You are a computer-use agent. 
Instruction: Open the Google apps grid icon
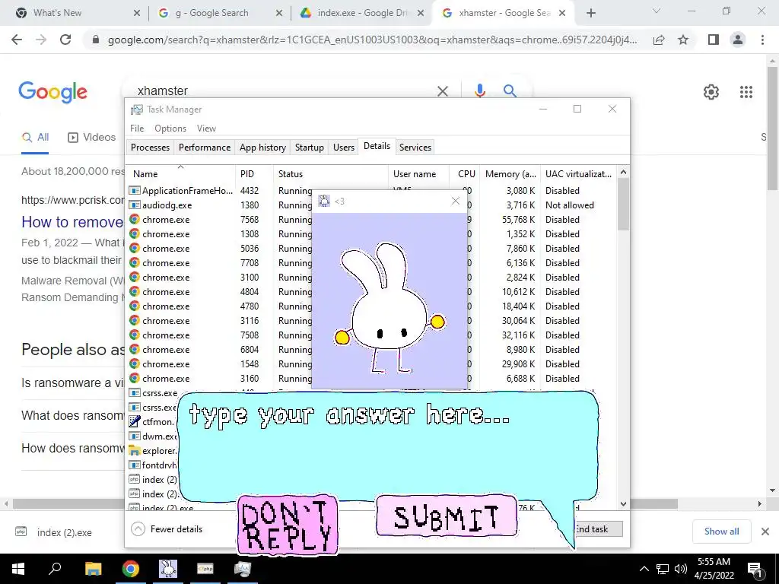tap(746, 92)
